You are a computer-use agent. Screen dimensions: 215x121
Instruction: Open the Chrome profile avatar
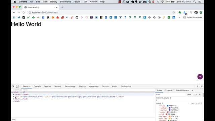196,12
